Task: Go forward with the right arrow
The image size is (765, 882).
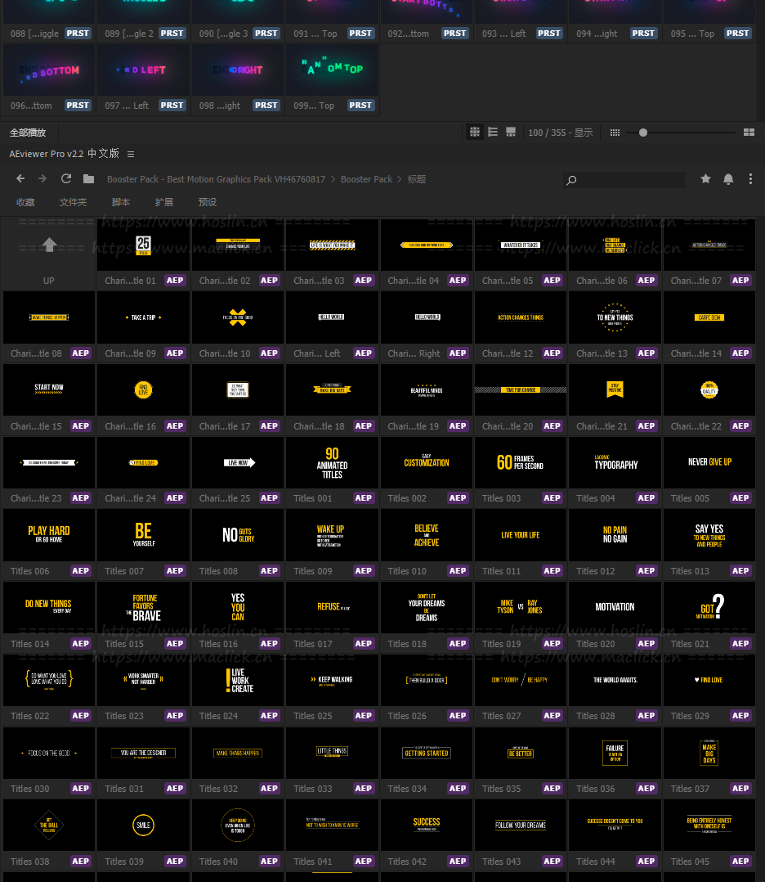Action: click(x=42, y=179)
